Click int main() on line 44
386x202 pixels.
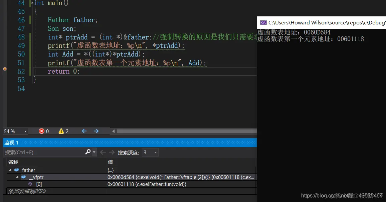(51, 3)
